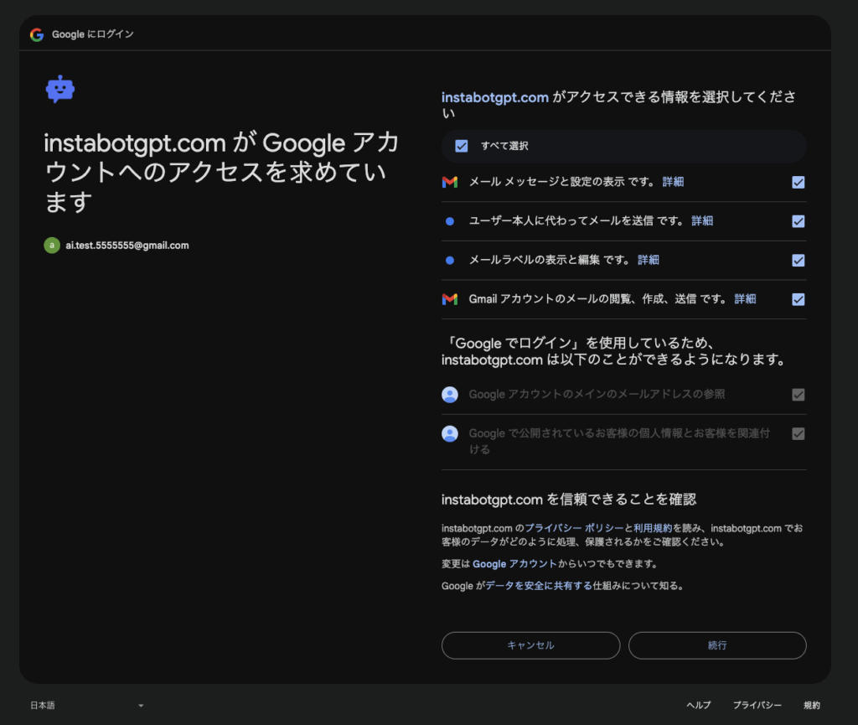
Task: Click profile icon beside メインのメールアドレスの参照
Action: click(450, 395)
